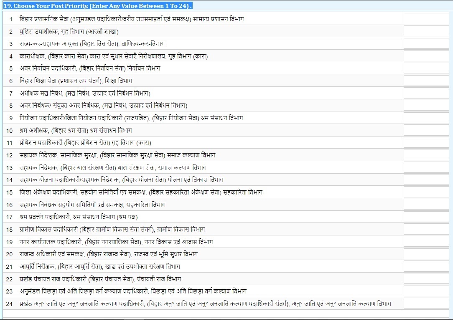
Task: Focus priority field for प्रखंड पंचायत राज पदाधिकारी
Action: pyautogui.click(x=426, y=279)
